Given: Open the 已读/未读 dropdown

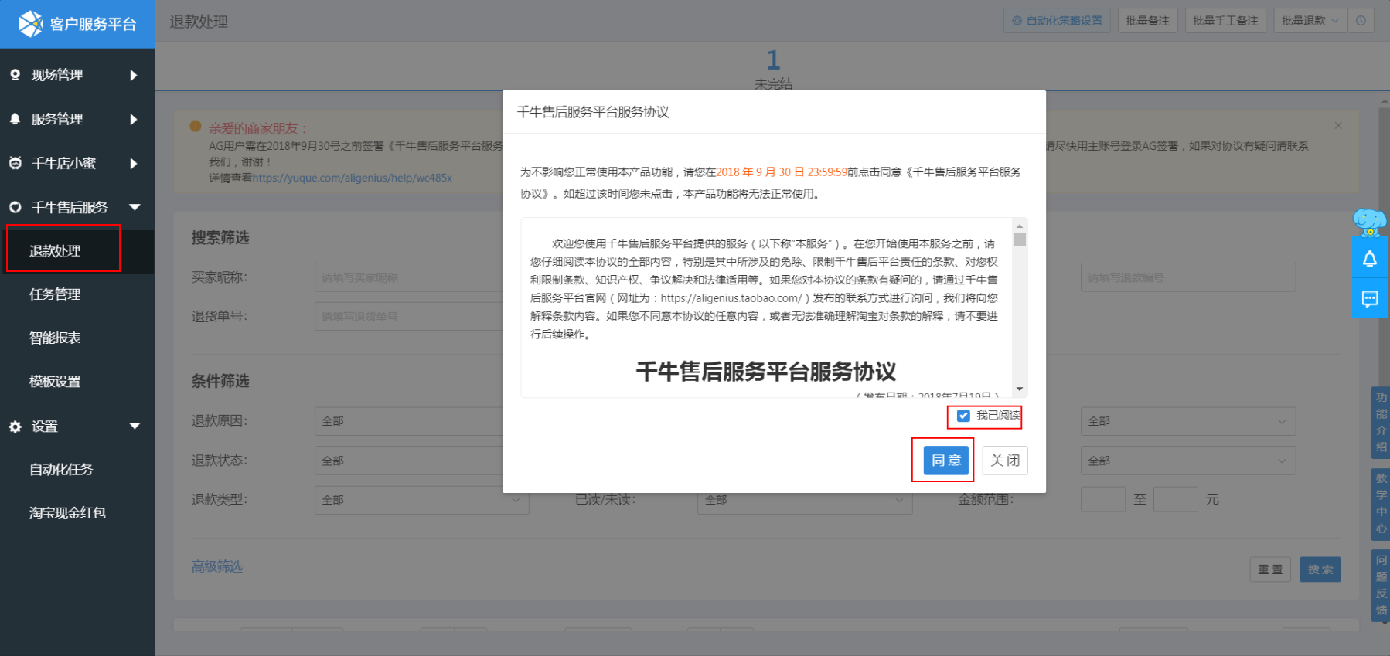Looking at the screenshot, I should coord(805,500).
